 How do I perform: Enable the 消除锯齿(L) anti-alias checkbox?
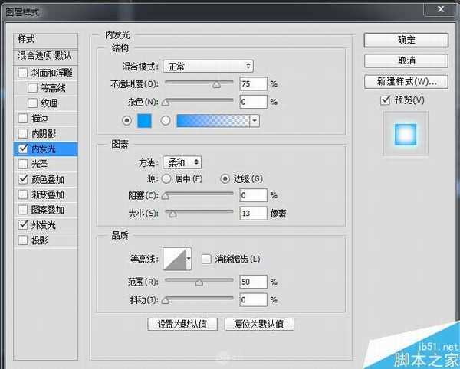coord(206,260)
